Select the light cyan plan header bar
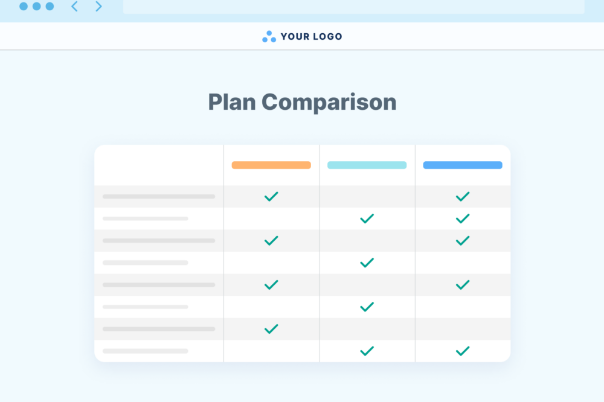The height and width of the screenshot is (402, 604). coord(367,165)
